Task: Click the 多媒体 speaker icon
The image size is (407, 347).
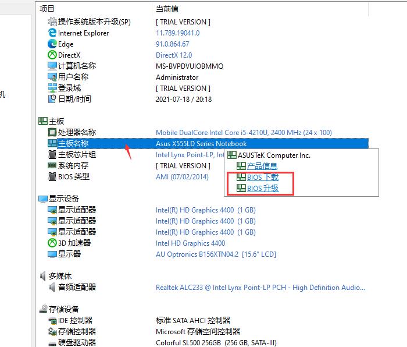Action: (43, 276)
